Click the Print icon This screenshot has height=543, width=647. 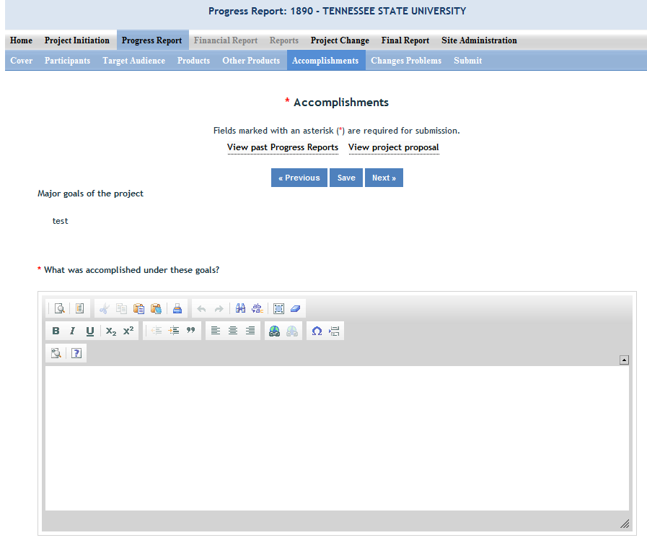tap(177, 308)
